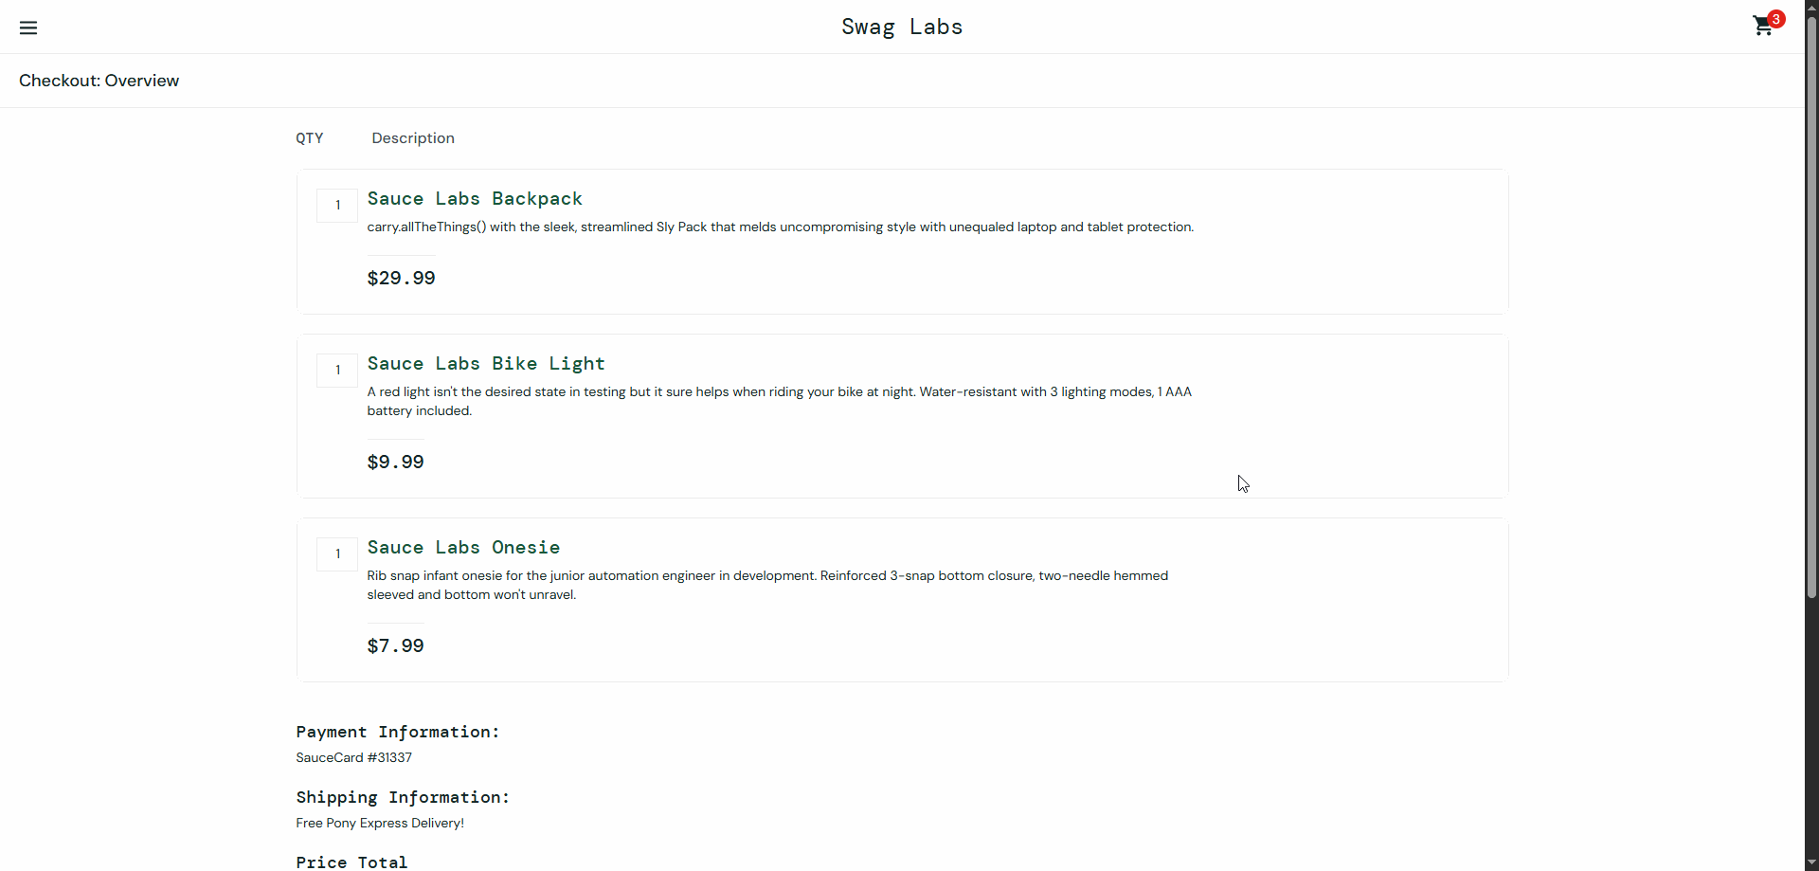Click the Bike Light quantity box
1819x871 pixels.
pyautogui.click(x=337, y=371)
